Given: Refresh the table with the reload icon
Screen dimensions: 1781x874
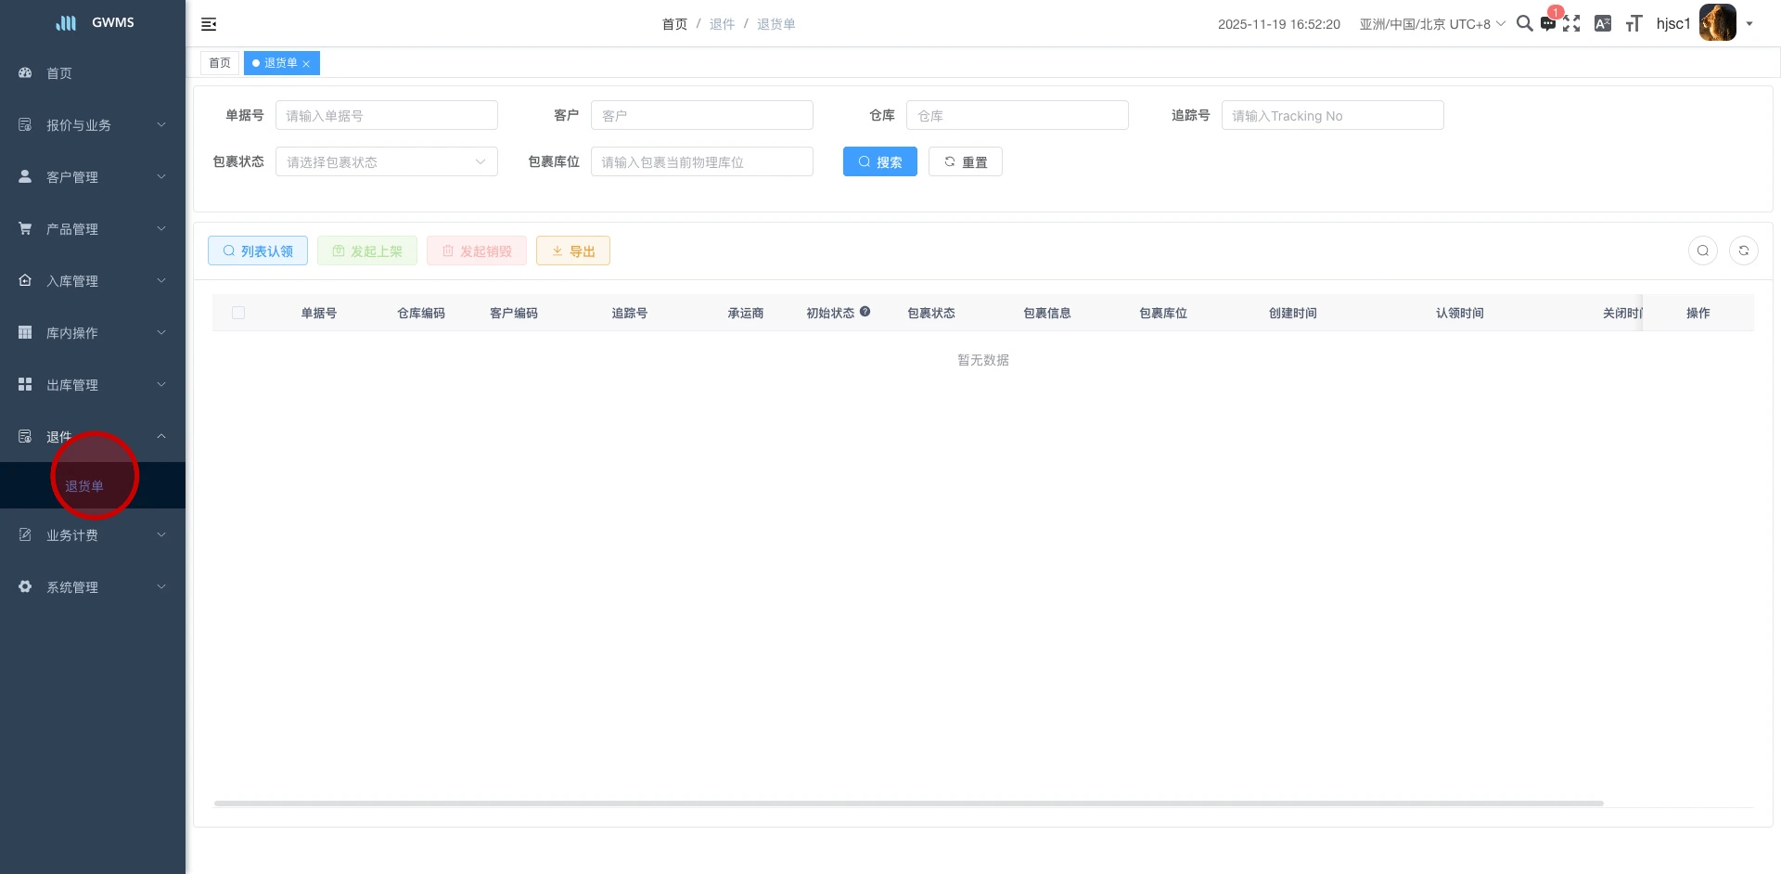Looking at the screenshot, I should pyautogui.click(x=1744, y=251).
